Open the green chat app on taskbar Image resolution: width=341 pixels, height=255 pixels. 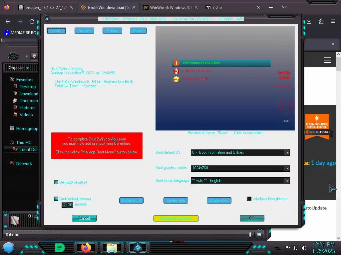point(60,248)
